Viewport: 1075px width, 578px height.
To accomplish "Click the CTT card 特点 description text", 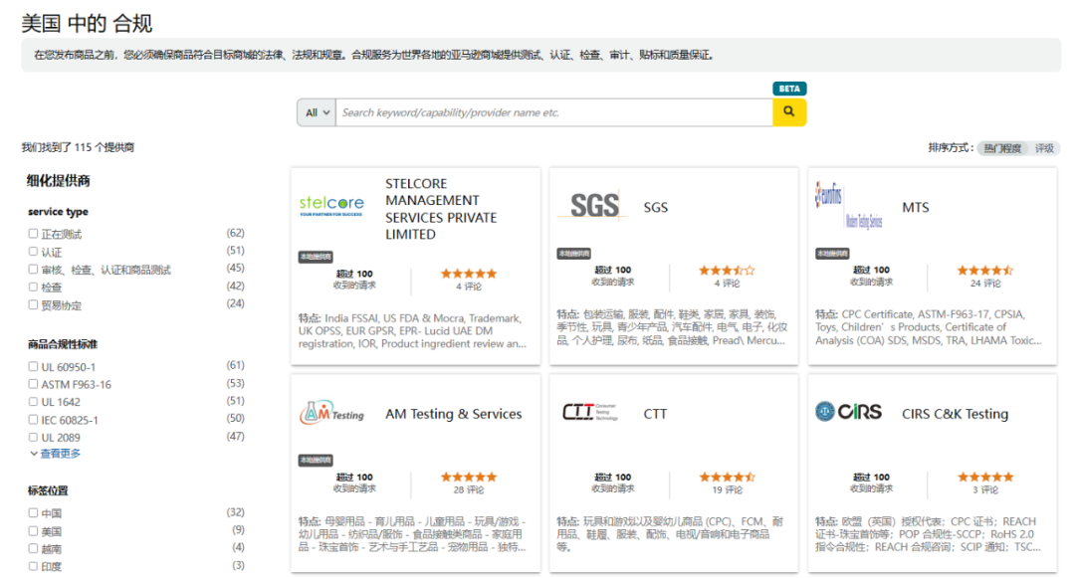I will (x=670, y=534).
